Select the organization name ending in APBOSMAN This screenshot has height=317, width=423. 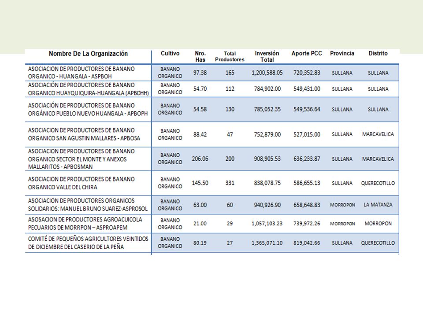click(x=81, y=159)
